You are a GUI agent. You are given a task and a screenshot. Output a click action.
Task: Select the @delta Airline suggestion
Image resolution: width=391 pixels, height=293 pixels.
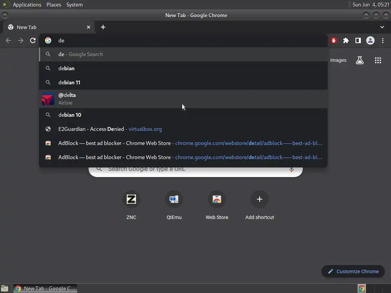click(183, 99)
